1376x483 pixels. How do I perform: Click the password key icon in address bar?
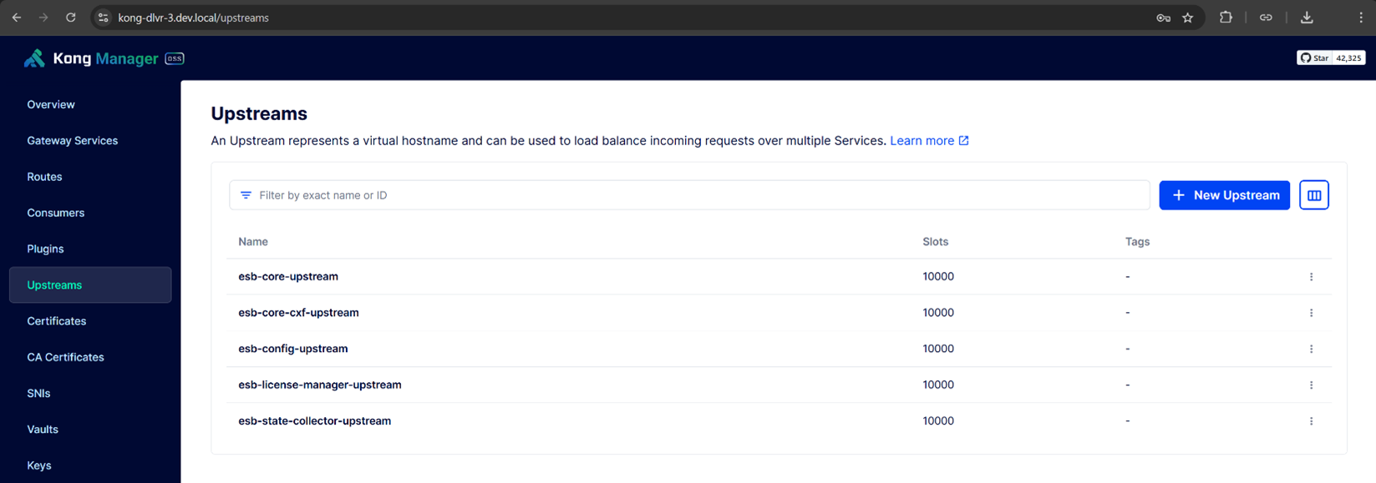click(x=1163, y=18)
